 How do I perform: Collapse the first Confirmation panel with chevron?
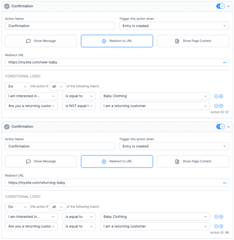[x=229, y=6]
